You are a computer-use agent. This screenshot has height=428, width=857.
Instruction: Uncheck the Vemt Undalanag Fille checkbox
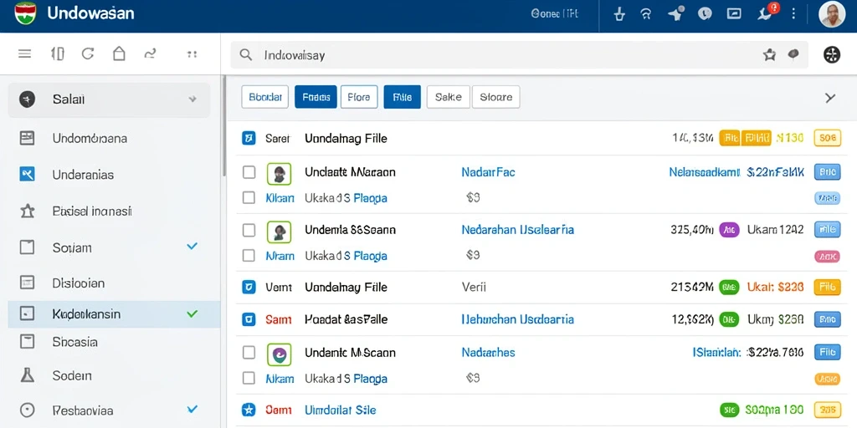249,287
